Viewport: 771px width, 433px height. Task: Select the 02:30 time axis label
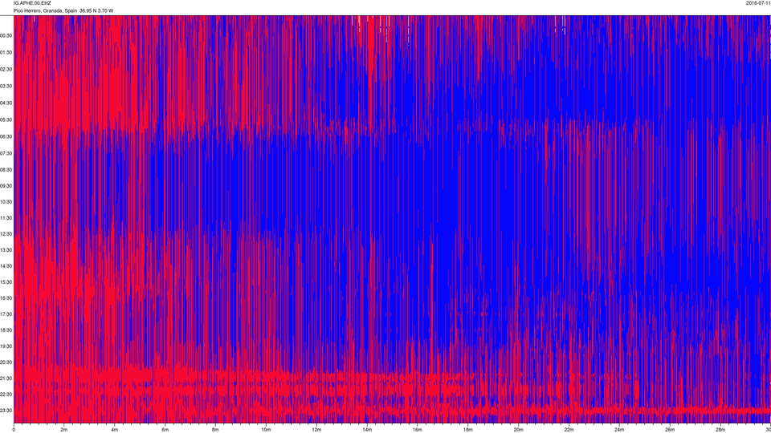pyautogui.click(x=6, y=69)
